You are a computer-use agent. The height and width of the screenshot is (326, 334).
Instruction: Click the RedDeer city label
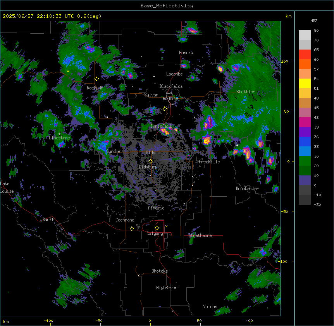[170, 99]
